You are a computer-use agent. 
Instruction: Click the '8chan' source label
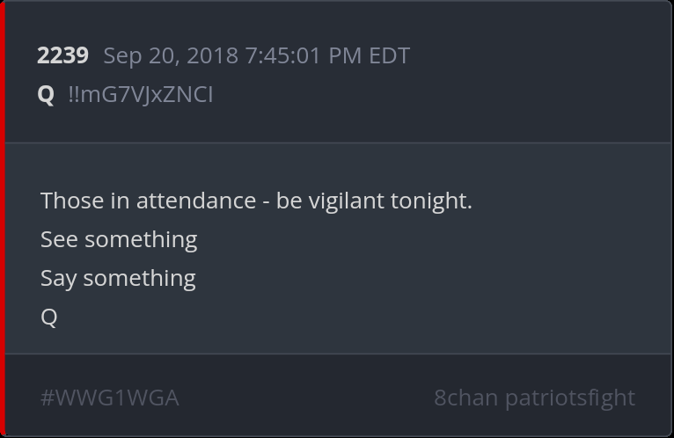465,398
